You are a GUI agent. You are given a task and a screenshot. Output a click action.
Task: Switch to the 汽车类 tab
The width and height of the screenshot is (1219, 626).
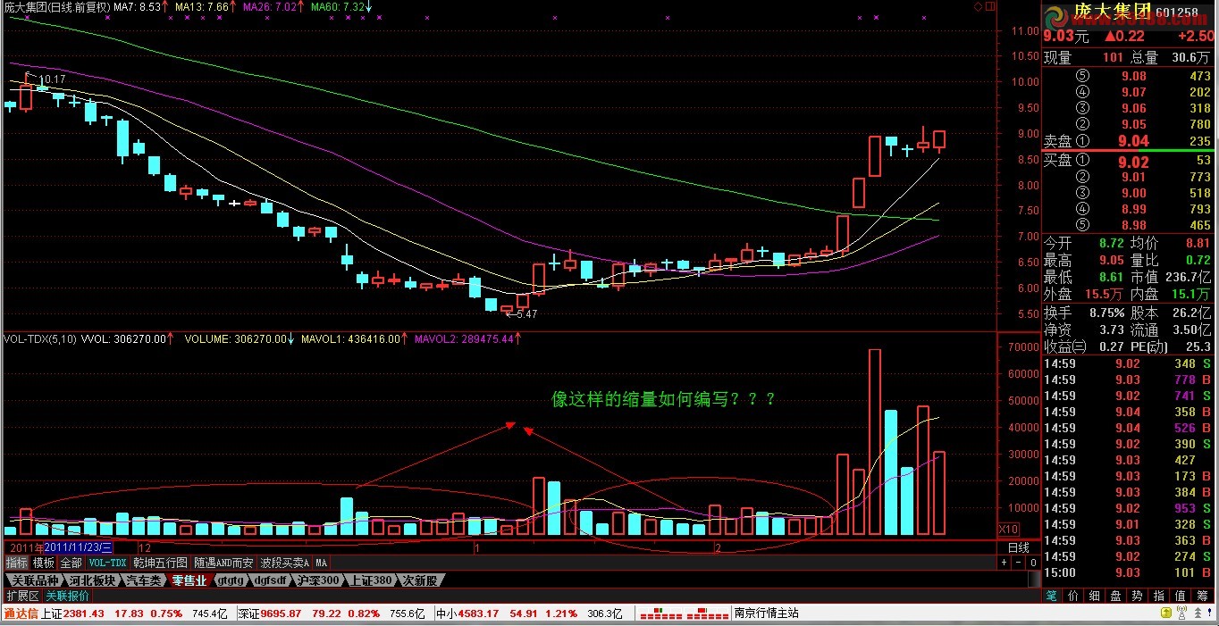click(144, 580)
